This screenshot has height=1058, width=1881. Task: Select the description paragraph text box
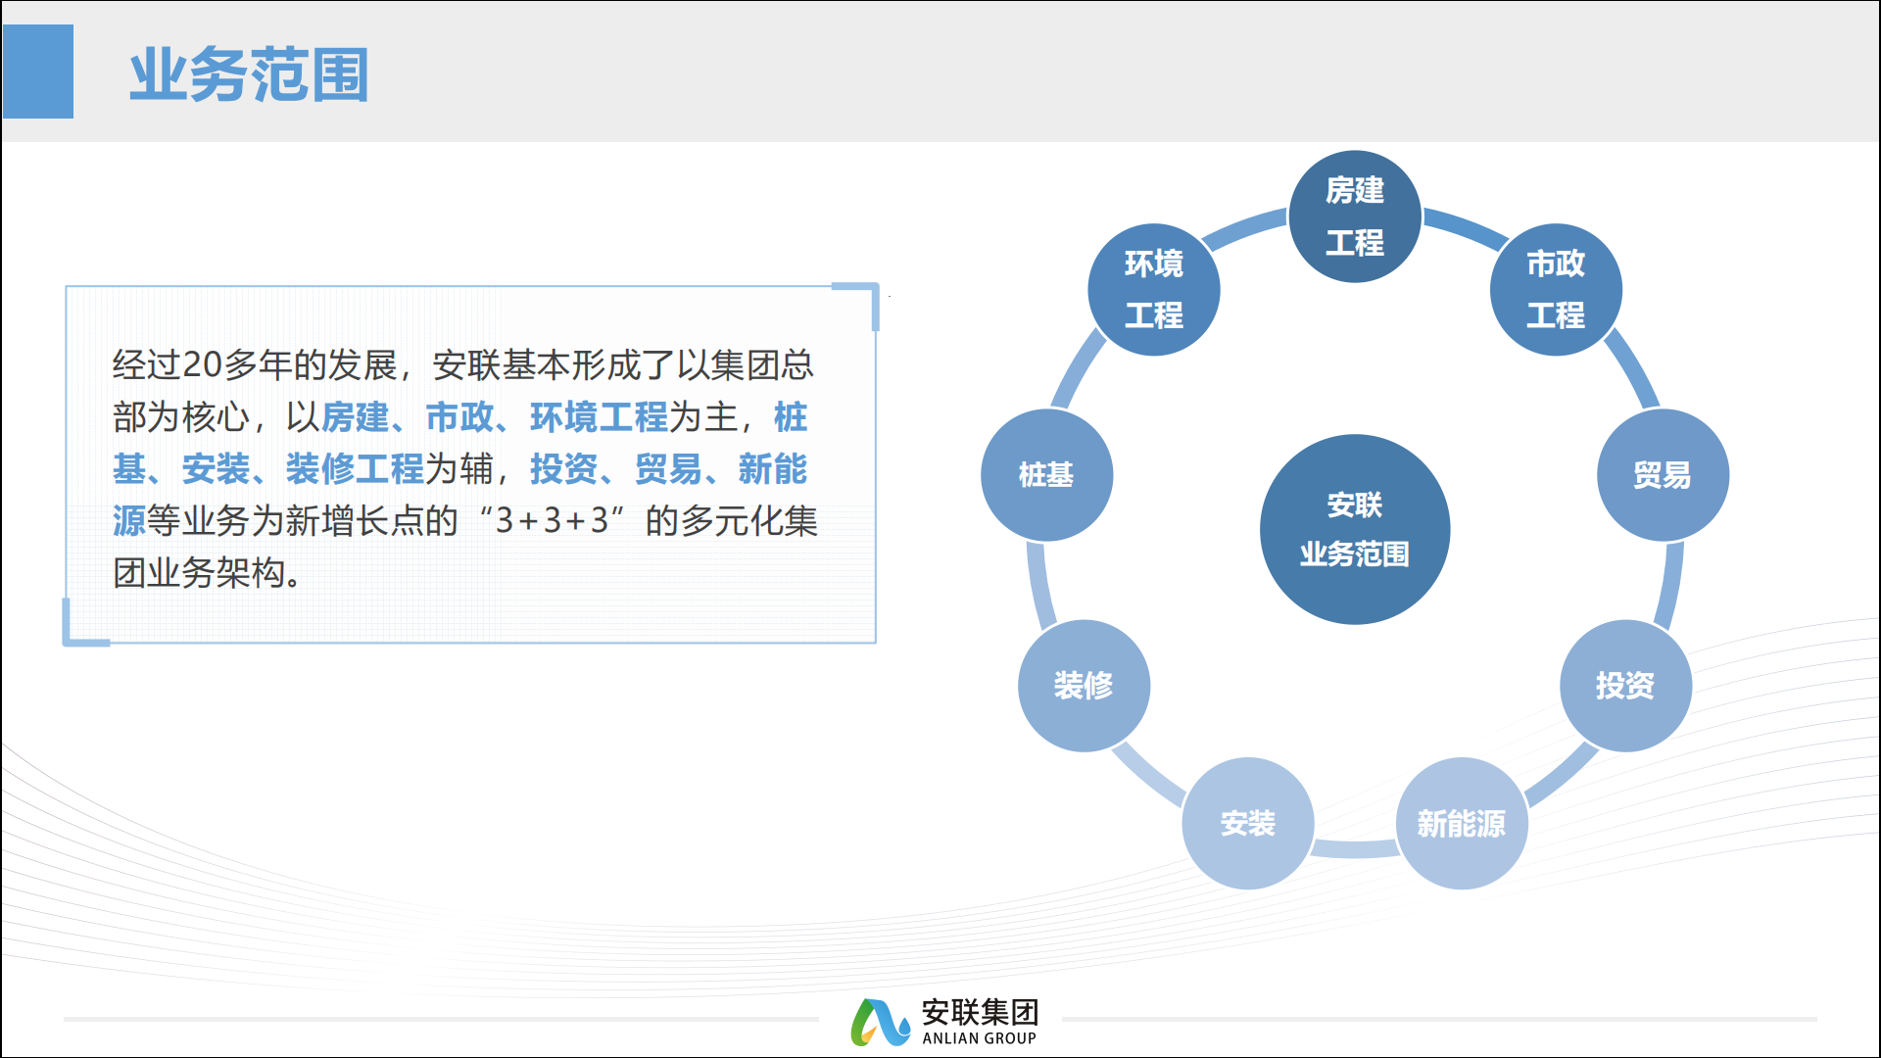pos(470,464)
